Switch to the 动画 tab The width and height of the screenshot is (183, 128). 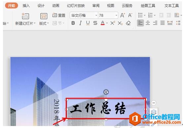tap(56, 6)
